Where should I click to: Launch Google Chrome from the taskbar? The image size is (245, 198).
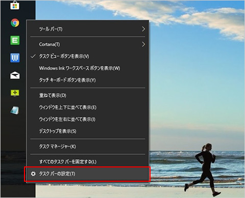coord(15,23)
